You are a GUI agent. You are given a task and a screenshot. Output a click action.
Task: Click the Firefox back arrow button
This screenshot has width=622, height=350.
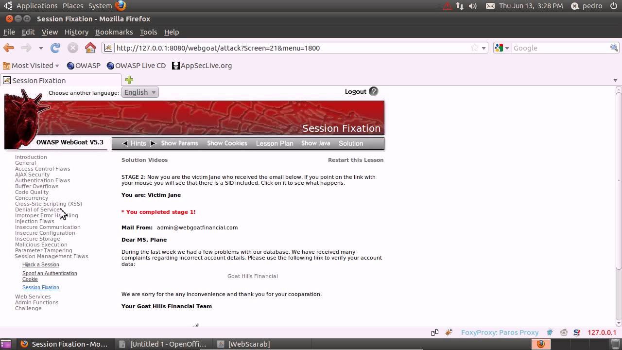tap(9, 48)
